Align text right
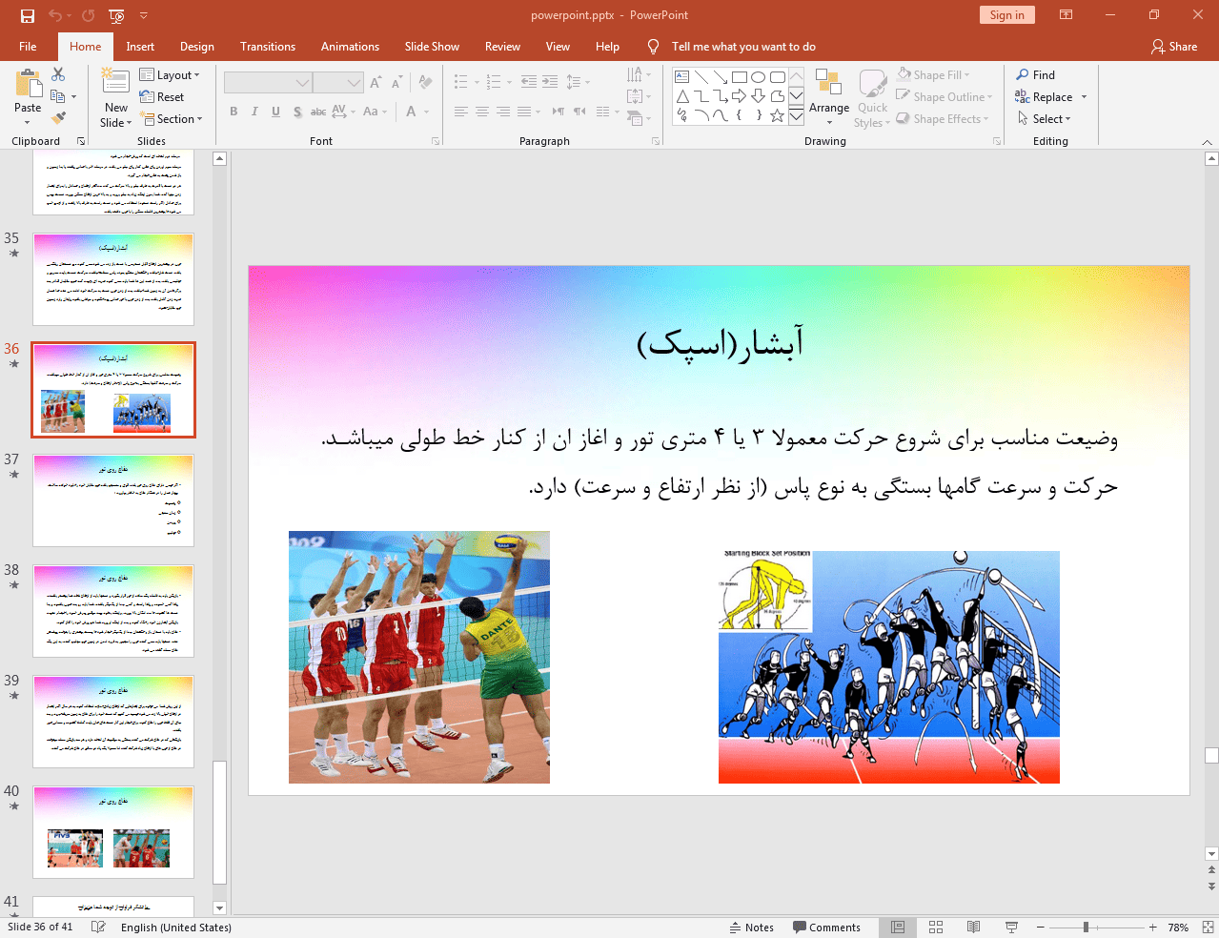1219x938 pixels. (x=503, y=112)
